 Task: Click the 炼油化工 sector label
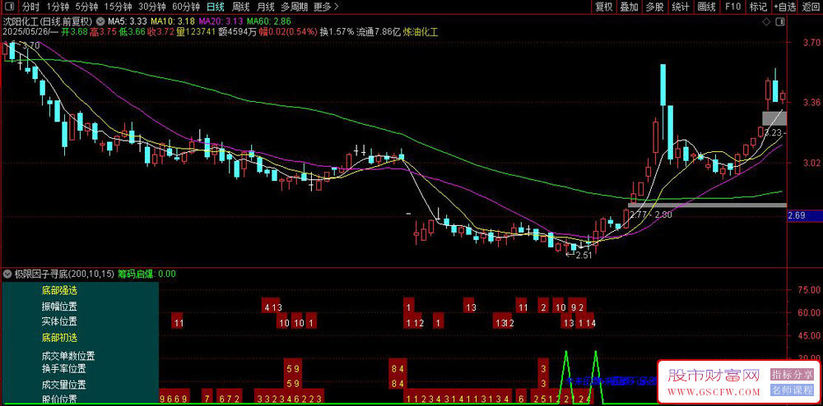[x=421, y=32]
